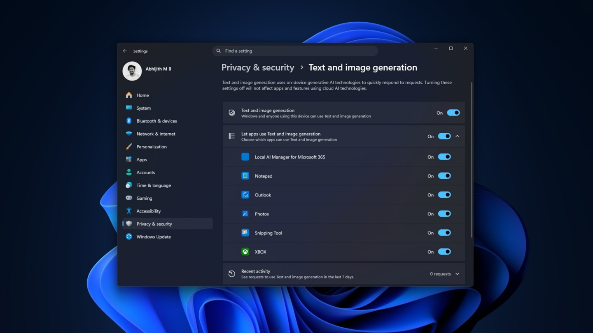Click the settings page vertical scrollbar
The image size is (593, 333).
point(472,160)
